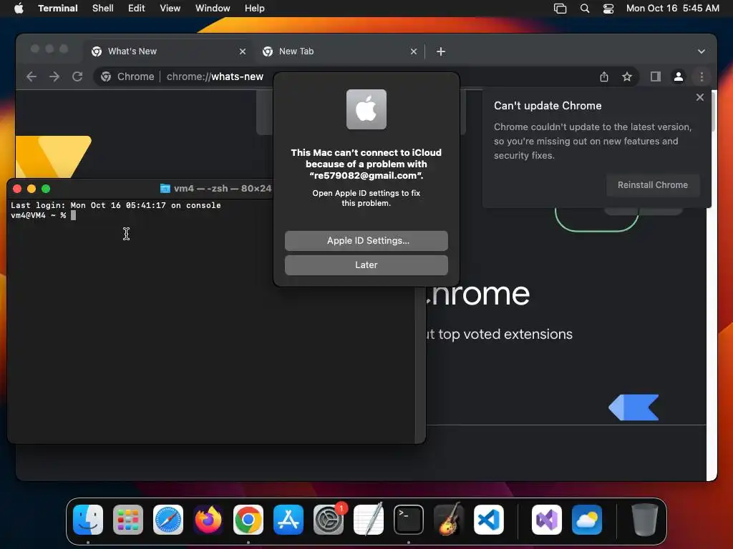The width and height of the screenshot is (733, 549).
Task: Open GarageBand from the Dock
Action: [449, 520]
